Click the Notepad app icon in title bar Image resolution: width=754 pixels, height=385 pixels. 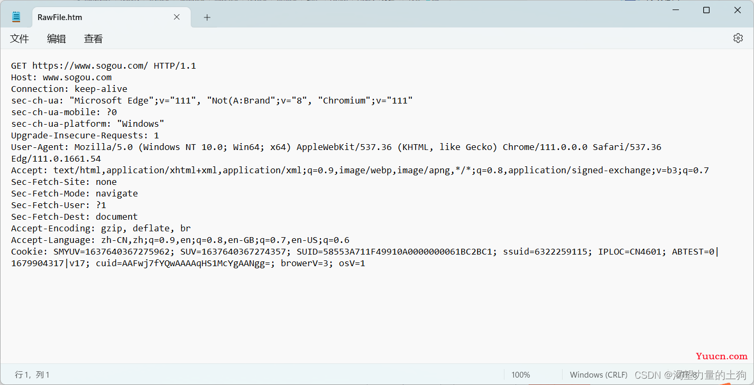click(16, 17)
